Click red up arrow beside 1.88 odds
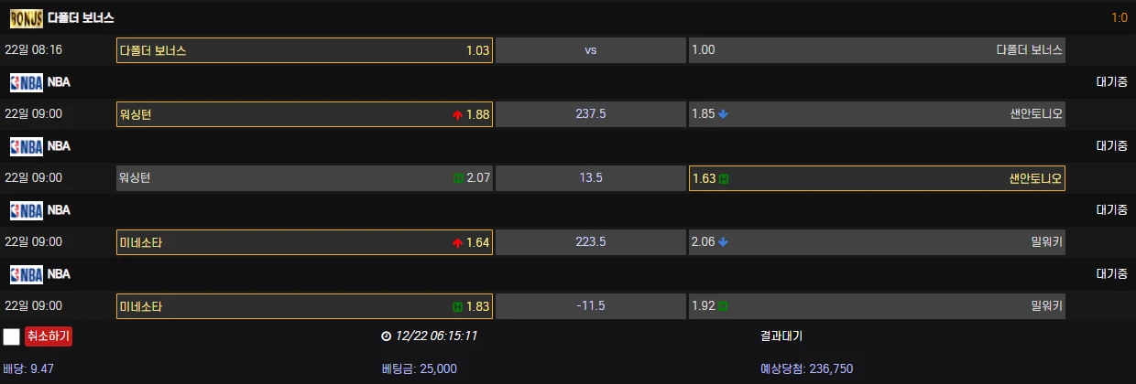1136x384 pixels. point(457,114)
